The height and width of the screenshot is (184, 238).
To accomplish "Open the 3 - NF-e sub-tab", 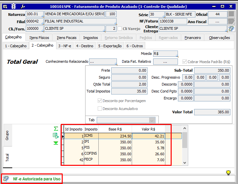I will [x=65, y=46].
